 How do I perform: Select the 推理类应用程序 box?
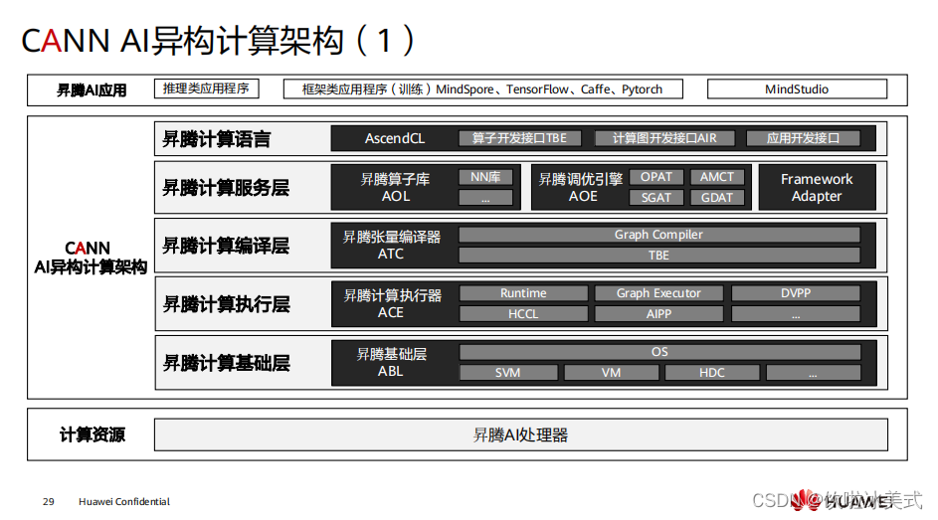[x=206, y=88]
